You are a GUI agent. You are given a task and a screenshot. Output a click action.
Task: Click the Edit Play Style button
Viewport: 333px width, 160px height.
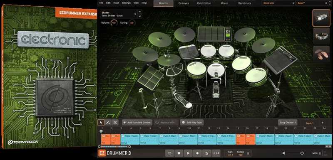tap(192, 123)
